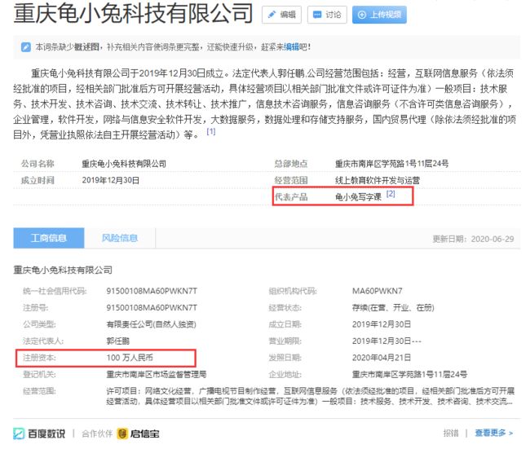Click the 代表产品 field label
Image resolution: width=530 pixels, height=449 pixels.
click(x=291, y=197)
